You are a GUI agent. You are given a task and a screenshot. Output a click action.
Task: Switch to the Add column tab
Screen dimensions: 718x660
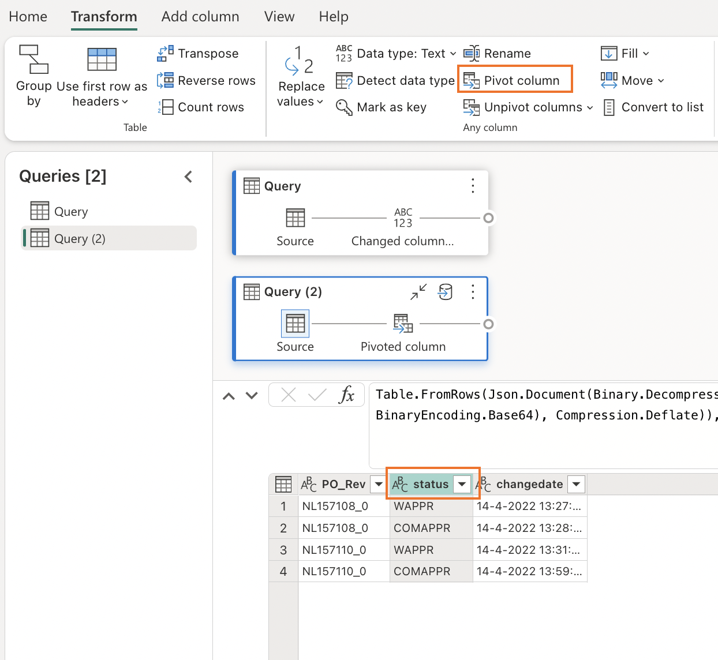tap(200, 16)
